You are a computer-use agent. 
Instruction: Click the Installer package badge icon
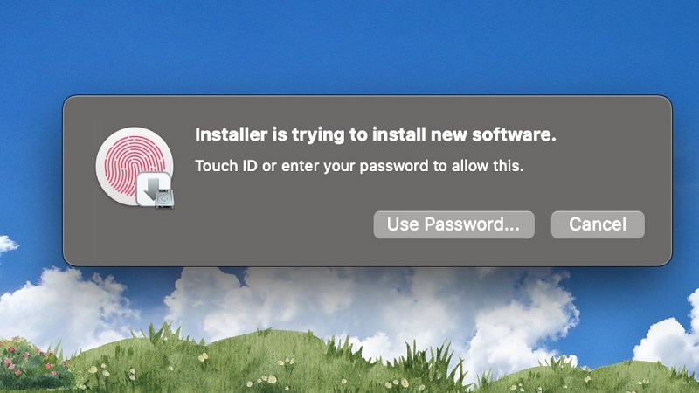[x=156, y=190]
